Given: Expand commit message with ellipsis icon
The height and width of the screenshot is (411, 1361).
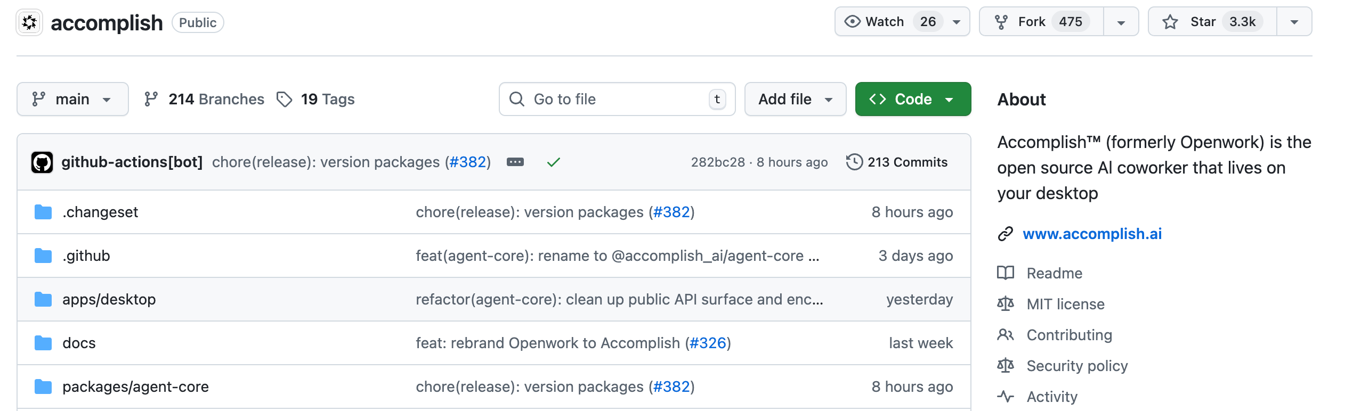Looking at the screenshot, I should pyautogui.click(x=515, y=162).
